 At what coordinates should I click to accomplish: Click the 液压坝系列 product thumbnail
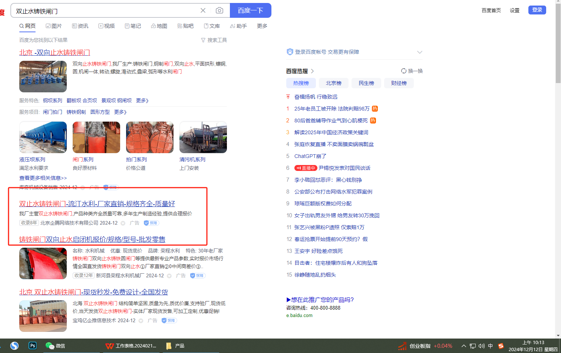pyautogui.click(x=43, y=137)
